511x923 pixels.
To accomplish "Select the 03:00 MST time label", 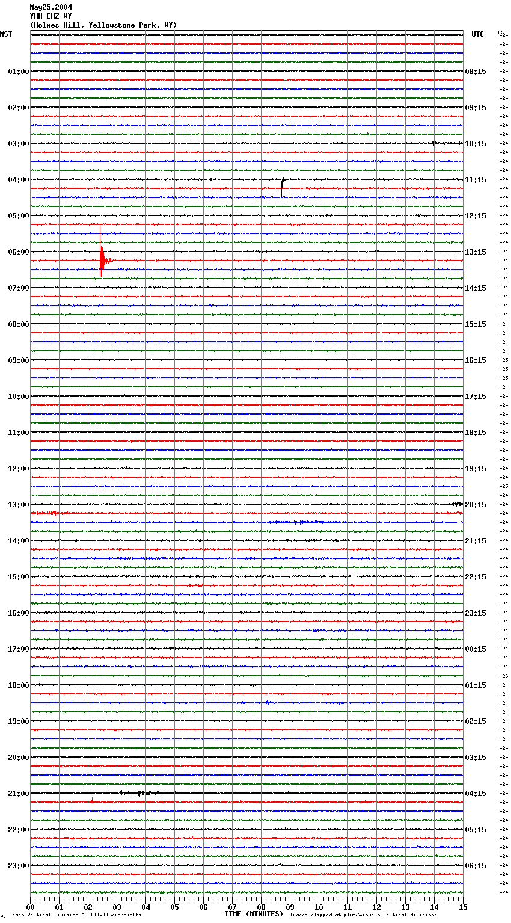I will [19, 144].
